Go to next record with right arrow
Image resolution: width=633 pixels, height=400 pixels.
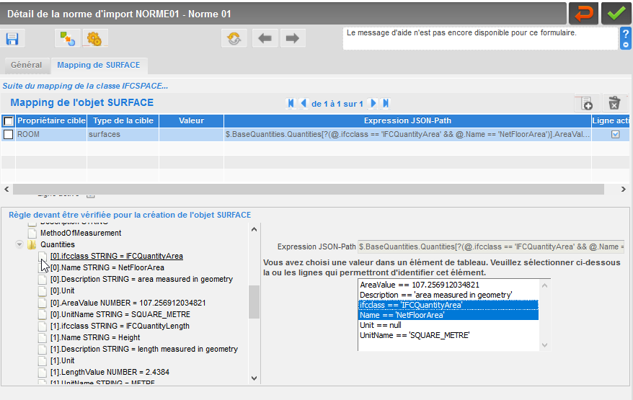click(292, 38)
